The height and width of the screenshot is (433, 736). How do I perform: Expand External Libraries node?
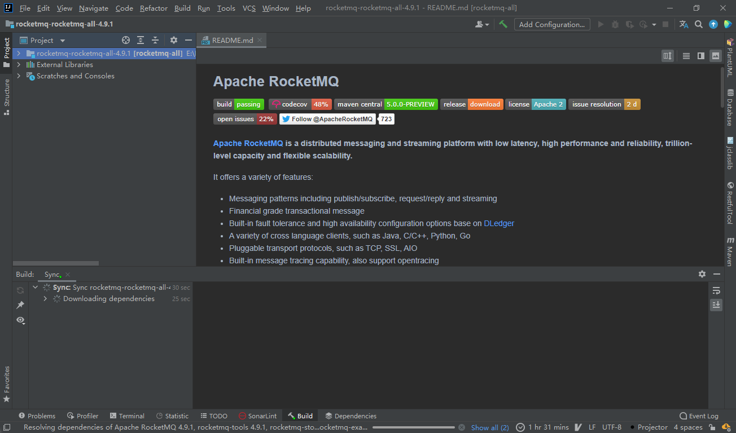[x=19, y=65]
